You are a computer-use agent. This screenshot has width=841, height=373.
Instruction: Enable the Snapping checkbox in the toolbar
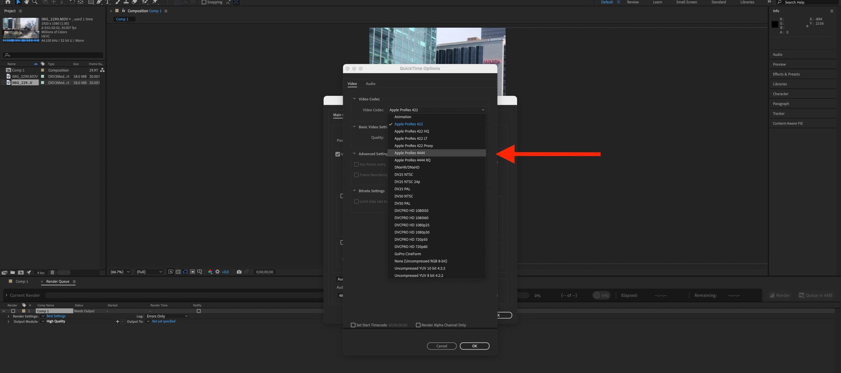point(203,2)
